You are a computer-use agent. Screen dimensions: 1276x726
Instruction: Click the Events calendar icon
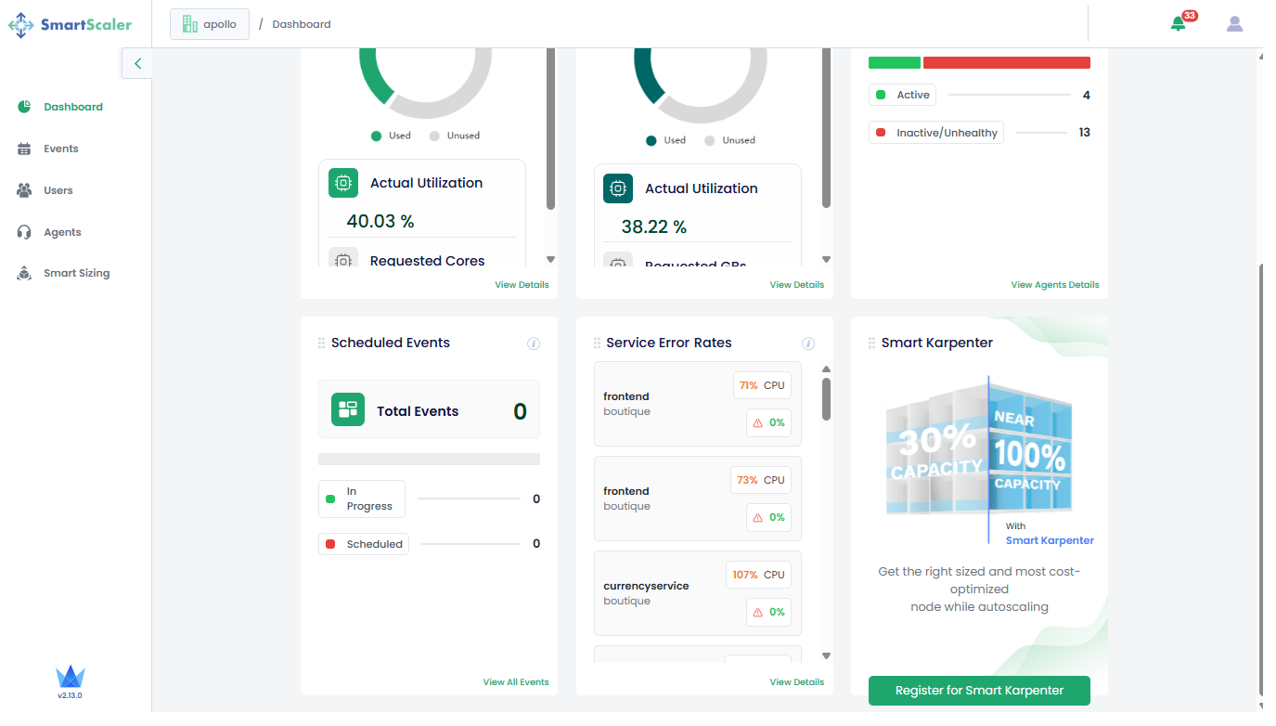pos(24,149)
